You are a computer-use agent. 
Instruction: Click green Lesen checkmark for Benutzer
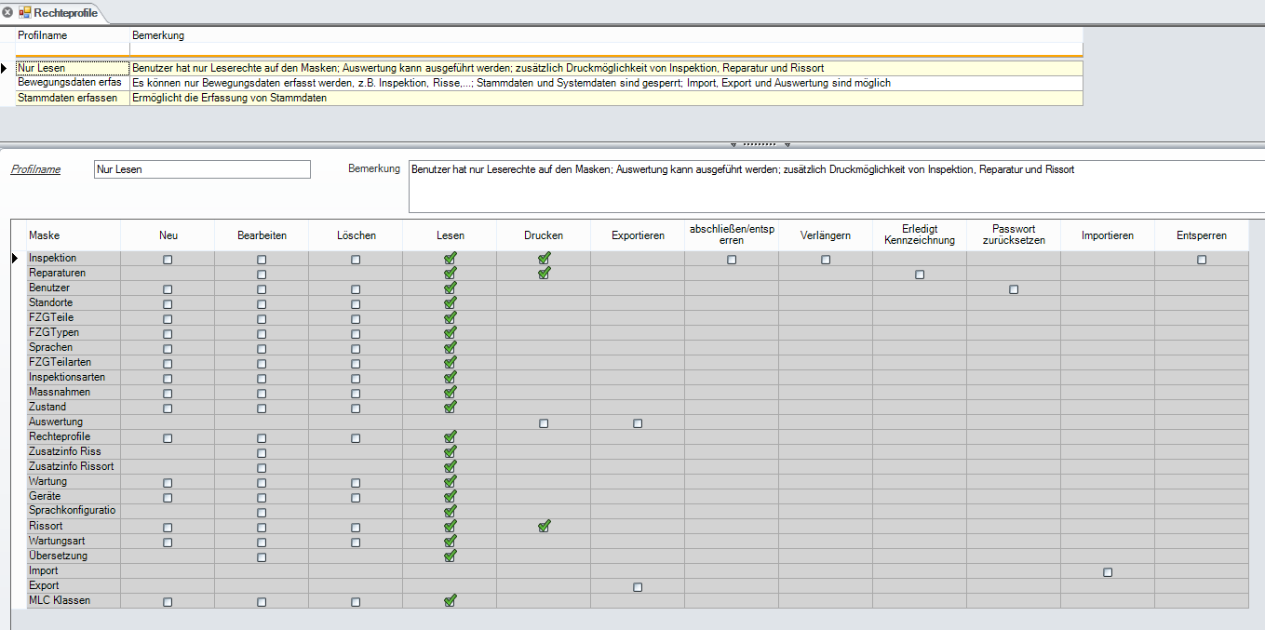451,288
